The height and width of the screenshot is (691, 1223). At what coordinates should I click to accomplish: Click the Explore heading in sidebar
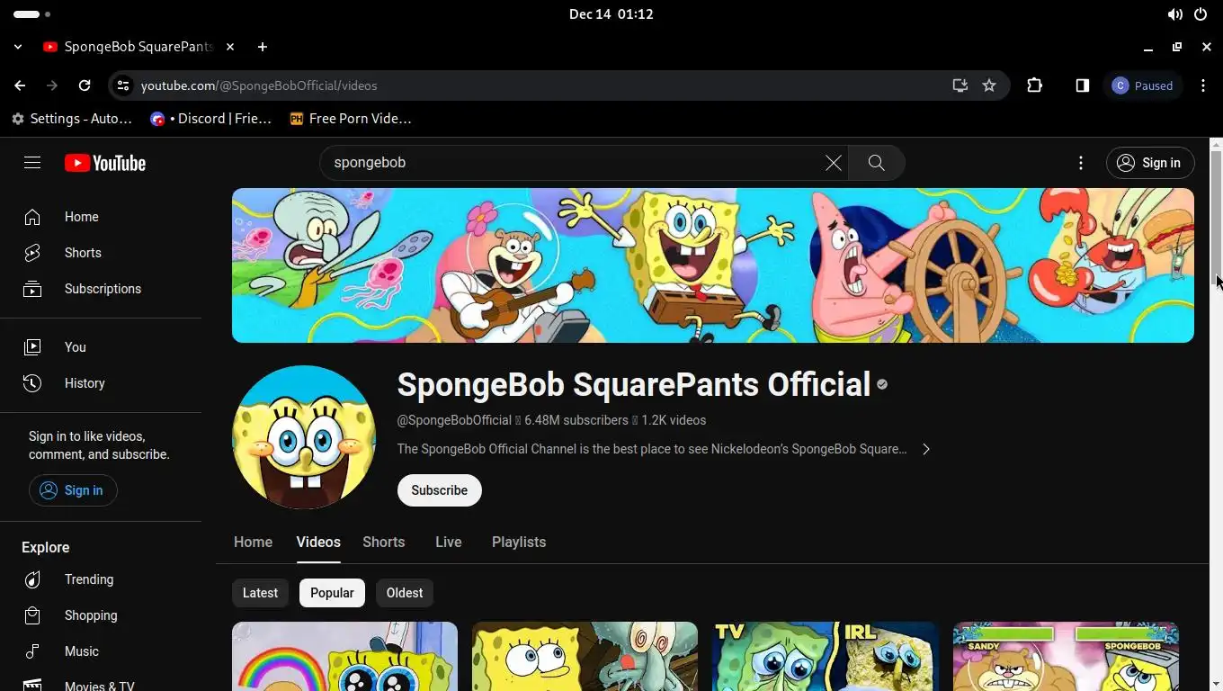46,547
